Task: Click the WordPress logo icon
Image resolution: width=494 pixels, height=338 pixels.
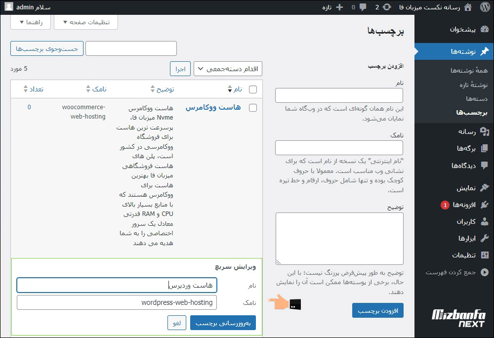Action: click(x=485, y=7)
